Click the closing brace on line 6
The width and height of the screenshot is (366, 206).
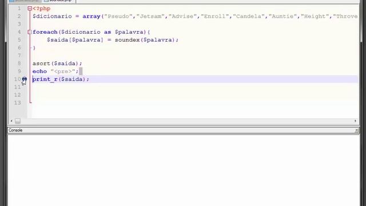click(34, 48)
